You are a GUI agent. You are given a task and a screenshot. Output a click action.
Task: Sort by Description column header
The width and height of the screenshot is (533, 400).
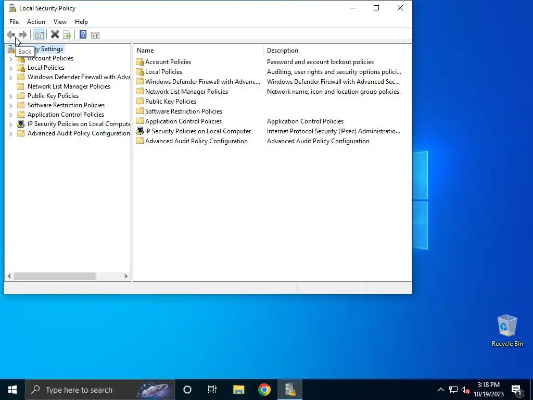pos(334,51)
